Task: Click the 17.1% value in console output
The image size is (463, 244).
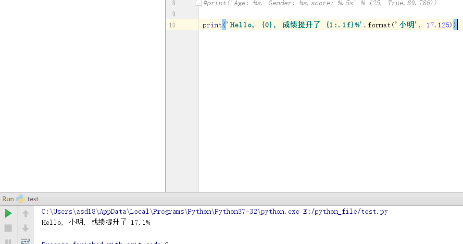Action: pos(140,222)
